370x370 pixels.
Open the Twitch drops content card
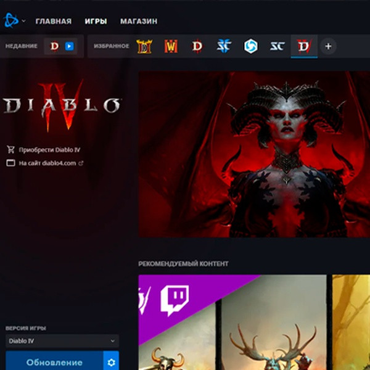tap(232, 322)
